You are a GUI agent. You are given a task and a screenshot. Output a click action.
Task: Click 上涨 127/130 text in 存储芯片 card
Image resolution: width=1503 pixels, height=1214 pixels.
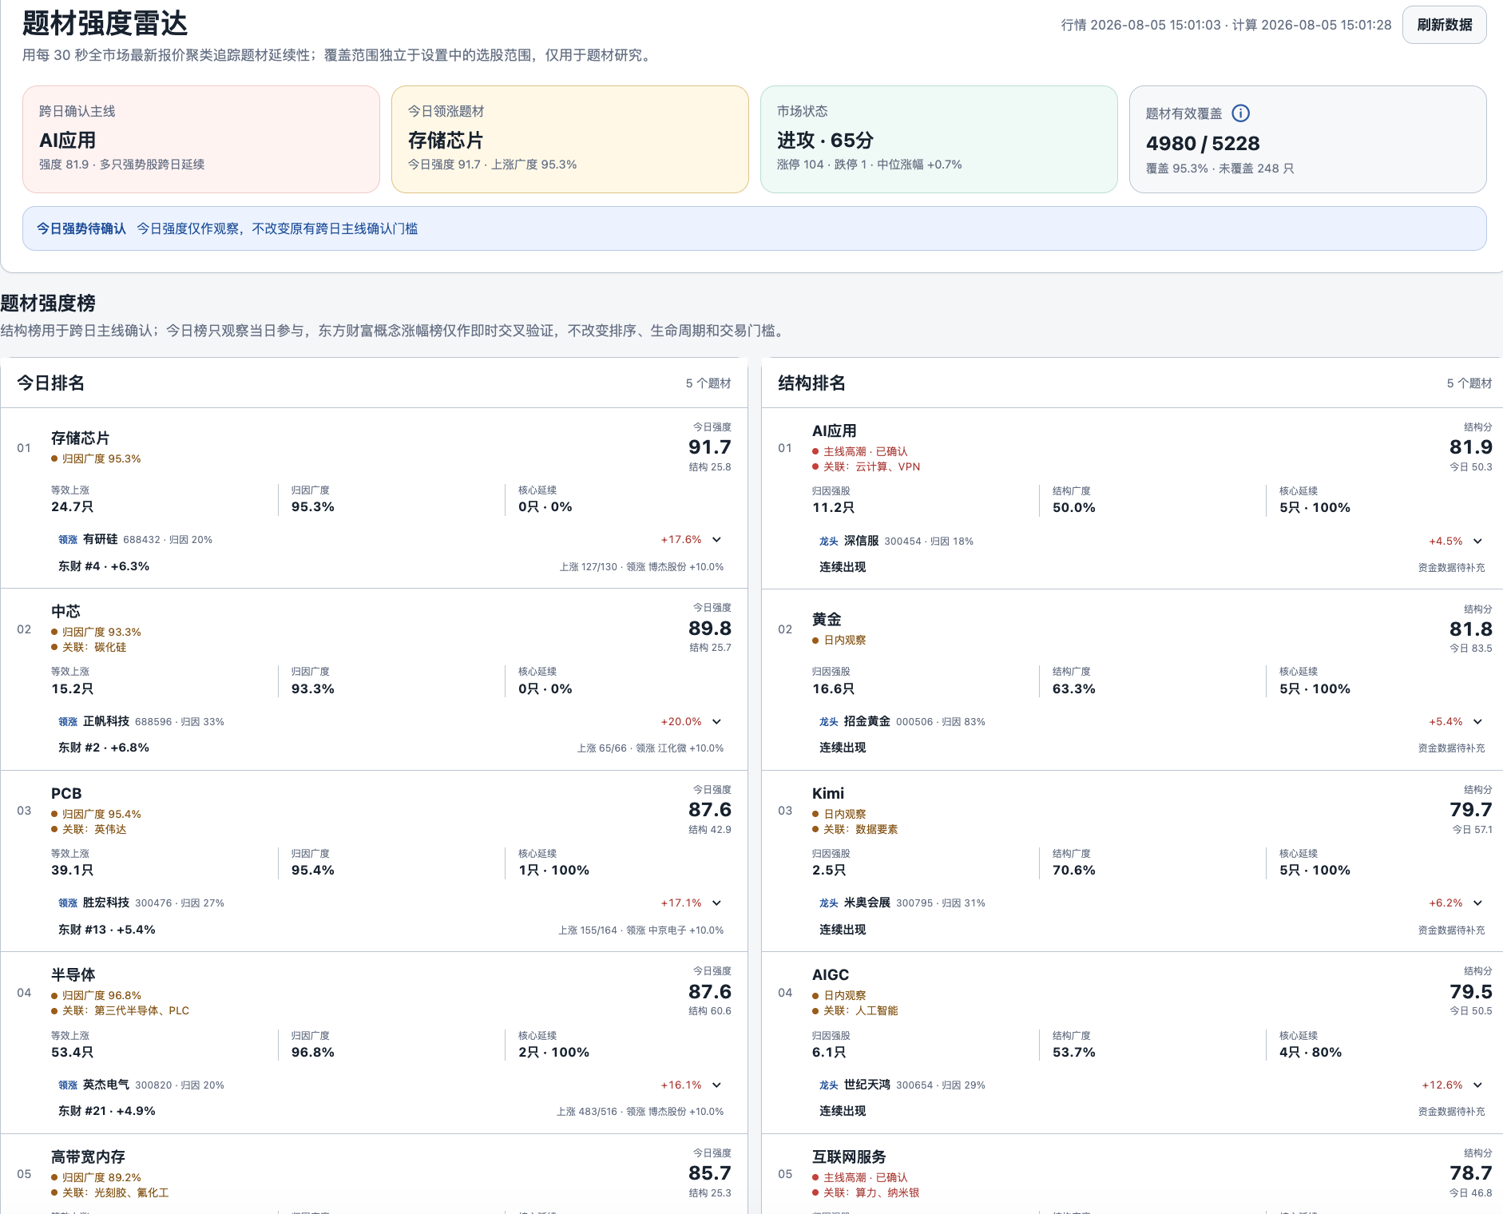pyautogui.click(x=589, y=567)
